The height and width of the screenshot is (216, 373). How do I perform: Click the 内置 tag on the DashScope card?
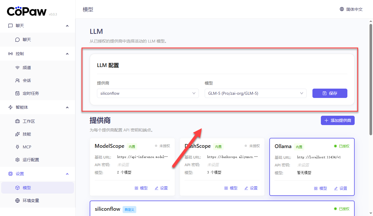pos(218,147)
